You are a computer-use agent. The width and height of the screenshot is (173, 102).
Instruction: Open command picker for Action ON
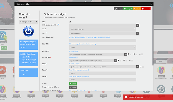pos(126,54)
